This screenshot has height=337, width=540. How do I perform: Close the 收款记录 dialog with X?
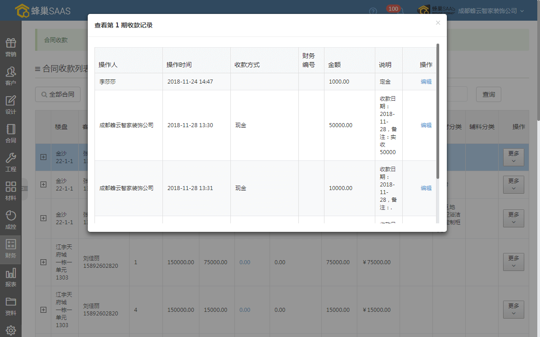(x=438, y=23)
